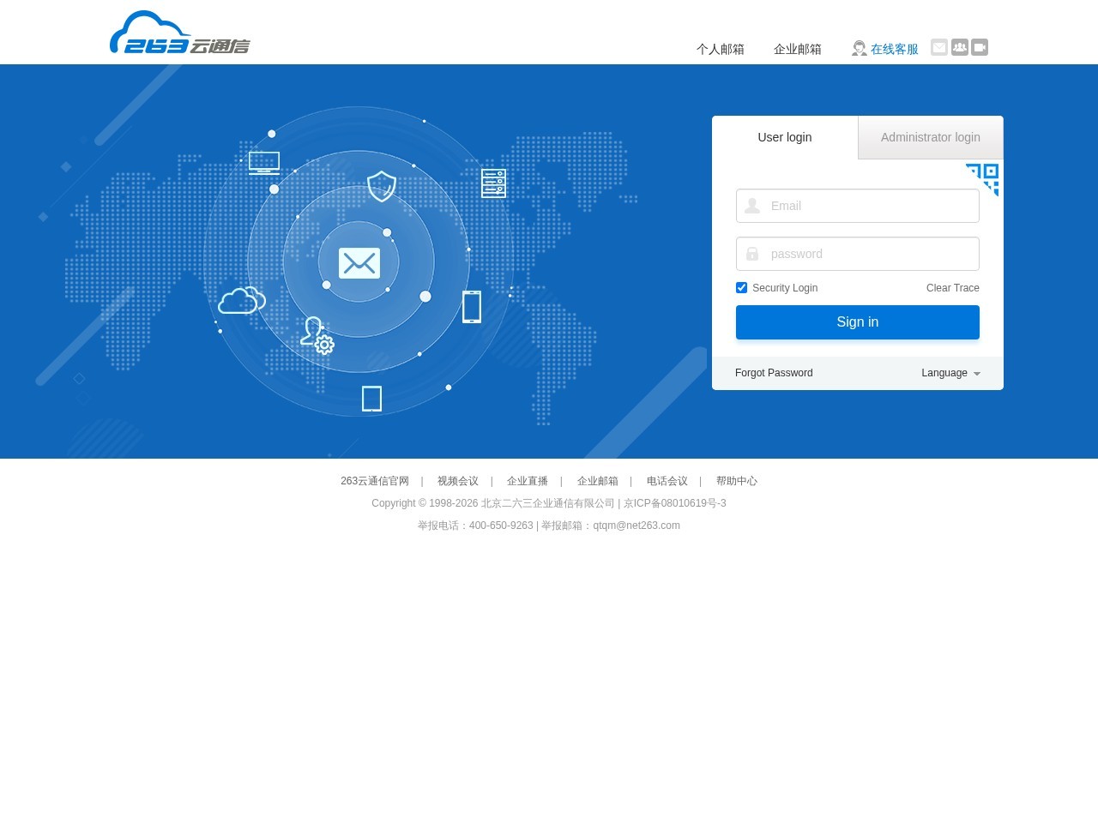Open the Forgot Password link
1098x823 pixels.
pyautogui.click(x=774, y=373)
